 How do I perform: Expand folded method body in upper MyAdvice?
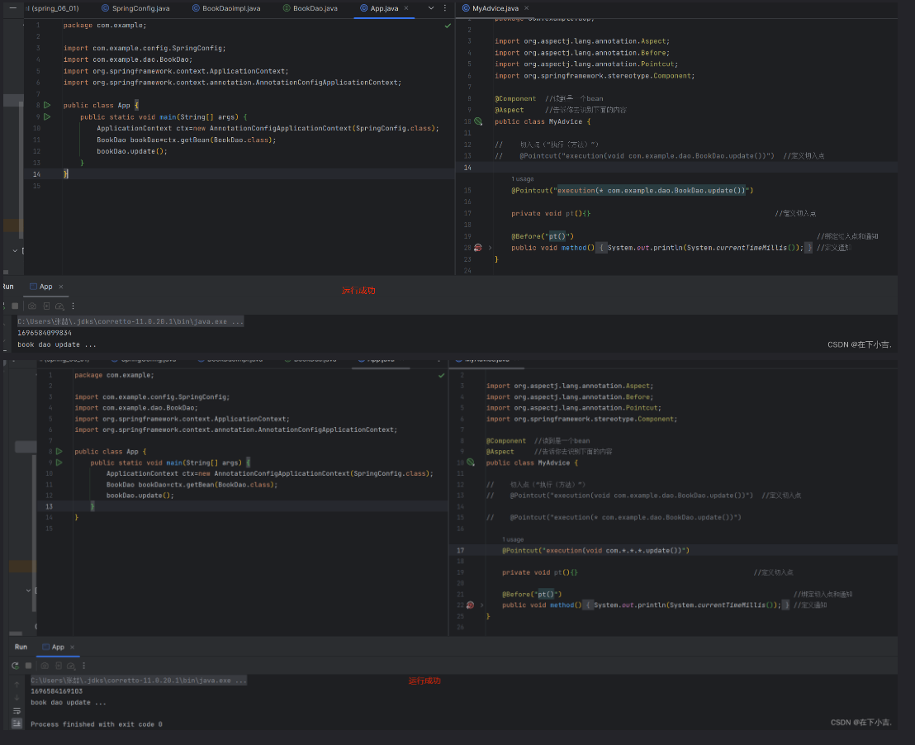point(491,248)
